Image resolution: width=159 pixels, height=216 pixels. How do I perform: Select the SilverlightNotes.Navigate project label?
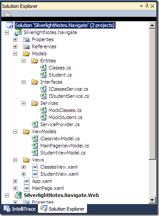pos(50,32)
